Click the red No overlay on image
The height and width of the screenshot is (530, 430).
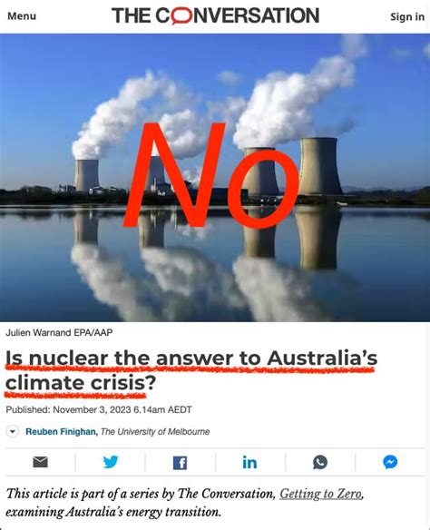pos(211,175)
